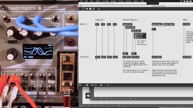
Task: Open the View menu
Action: [x=92, y=1]
